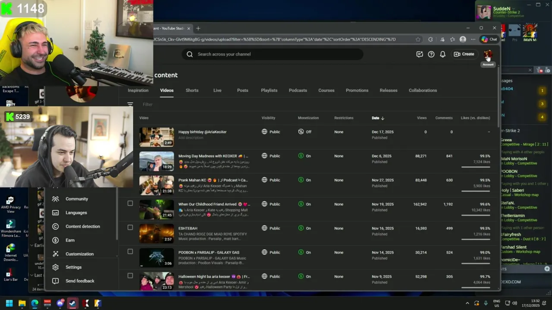This screenshot has height=310, width=552.
Task: Sort by the Date column arrow
Action: (383, 118)
